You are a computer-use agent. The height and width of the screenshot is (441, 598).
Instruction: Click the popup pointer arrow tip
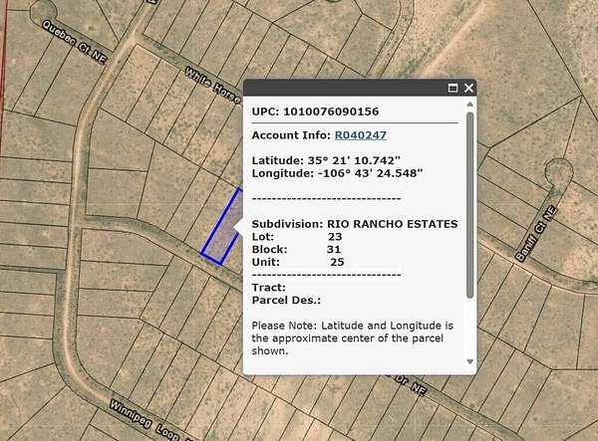[x=235, y=230]
